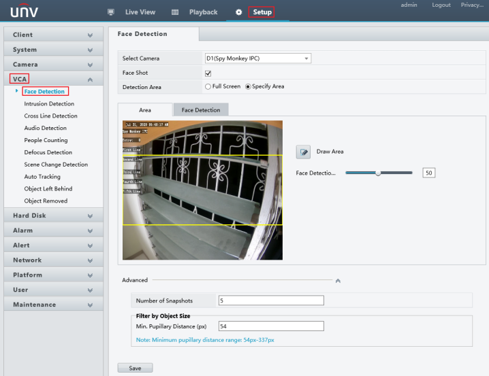Uncheck the Face Shot checkbox
Screen dimensions: 489x376
[208, 73]
